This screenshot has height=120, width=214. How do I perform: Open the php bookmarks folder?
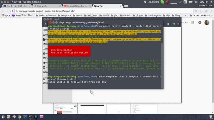click(114, 16)
